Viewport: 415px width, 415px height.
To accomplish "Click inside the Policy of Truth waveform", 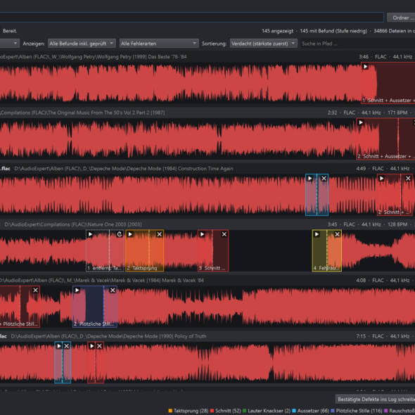I will click(x=207, y=362).
